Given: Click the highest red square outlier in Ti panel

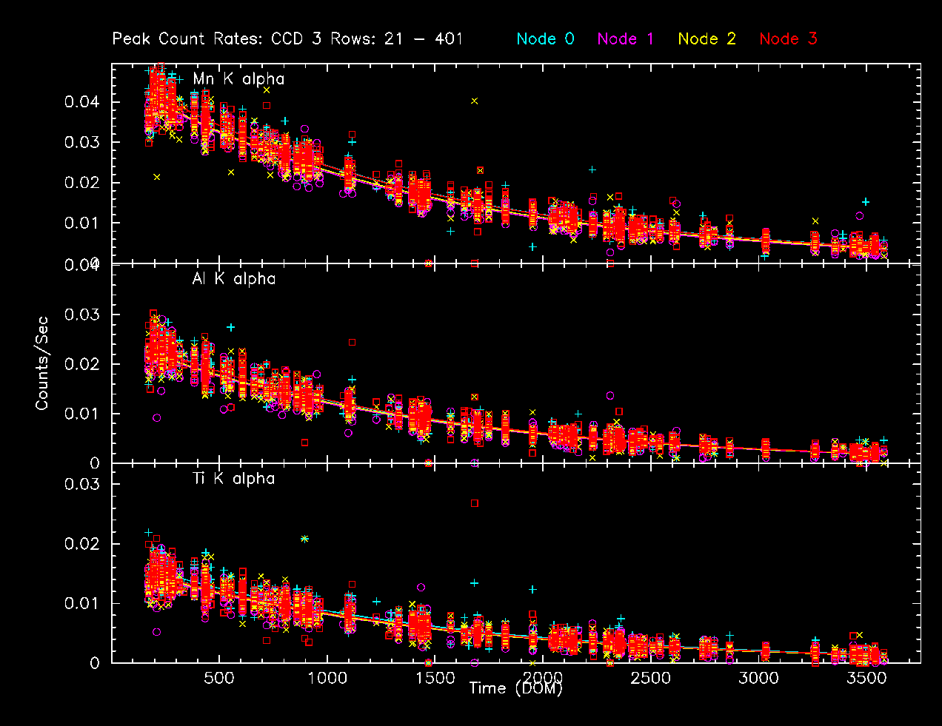Looking at the screenshot, I should coord(475,503).
